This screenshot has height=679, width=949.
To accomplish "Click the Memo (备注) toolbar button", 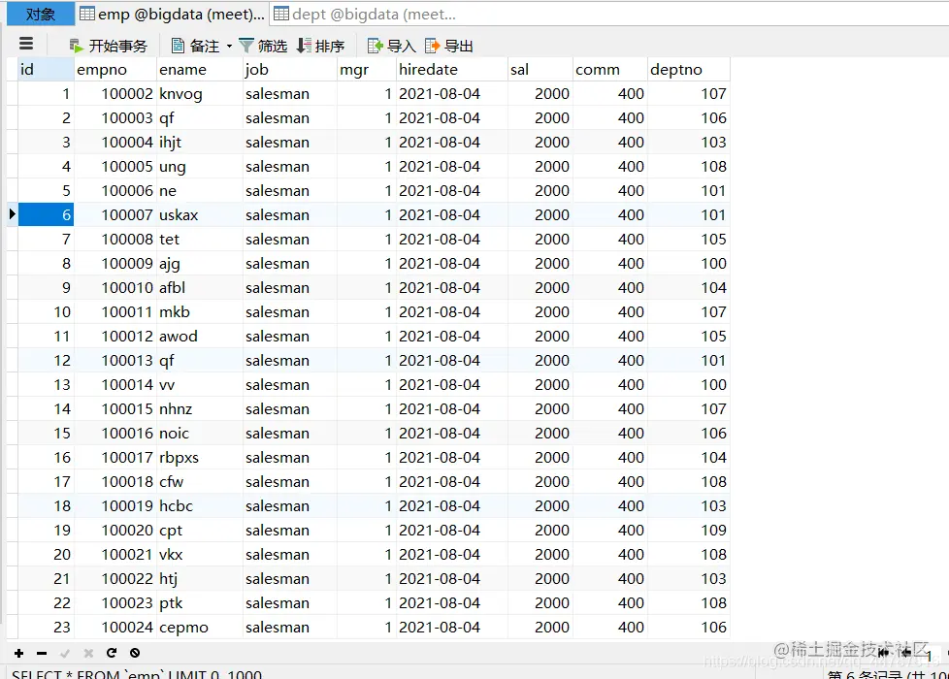I will [195, 46].
